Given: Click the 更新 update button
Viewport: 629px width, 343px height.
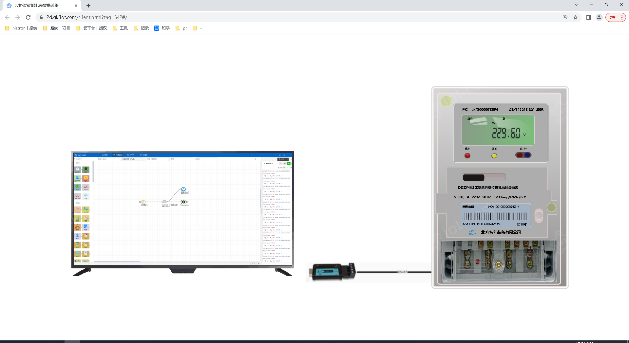Looking at the screenshot, I should click(616, 17).
